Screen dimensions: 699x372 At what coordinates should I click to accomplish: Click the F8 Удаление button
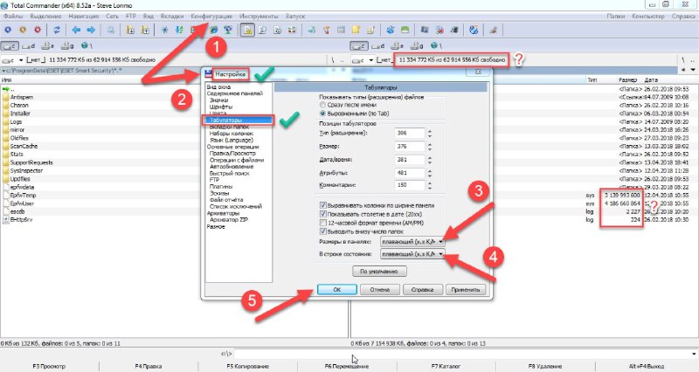(x=545, y=366)
